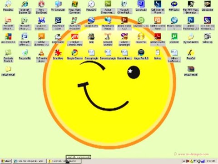Open the WinRAR archive icon on the desktop
This screenshot has height=164, width=218.
click(x=191, y=71)
